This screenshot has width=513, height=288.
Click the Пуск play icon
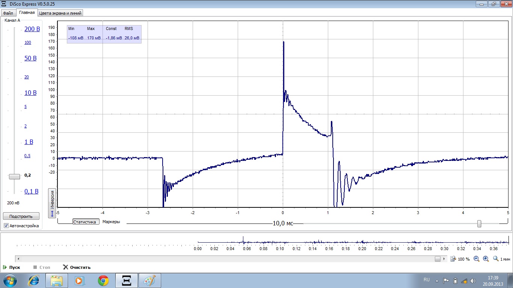[5, 267]
